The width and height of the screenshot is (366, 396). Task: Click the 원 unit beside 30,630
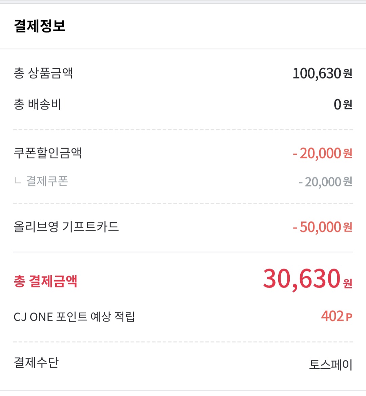click(348, 283)
